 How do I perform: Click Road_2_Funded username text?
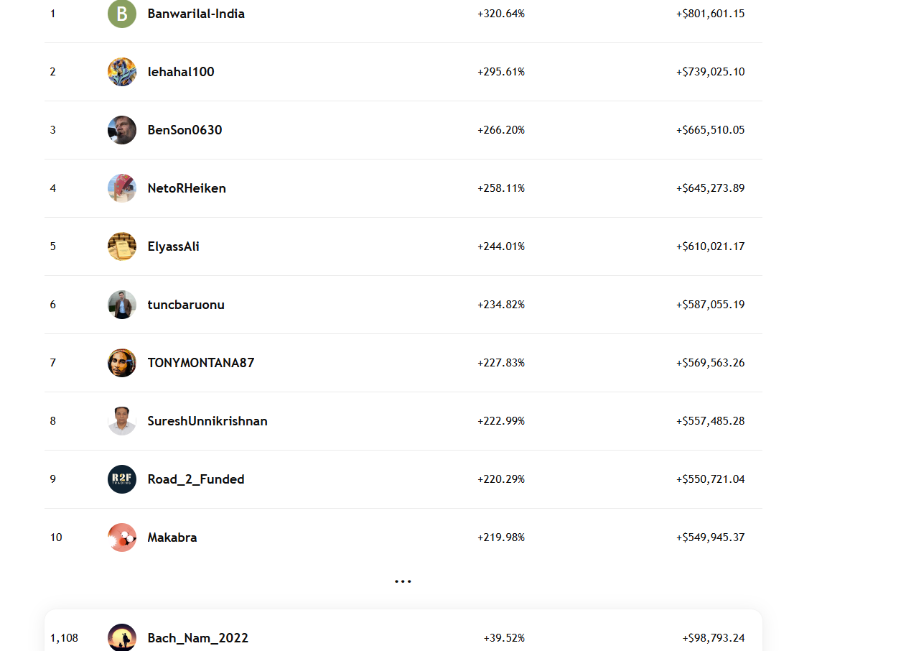point(196,479)
